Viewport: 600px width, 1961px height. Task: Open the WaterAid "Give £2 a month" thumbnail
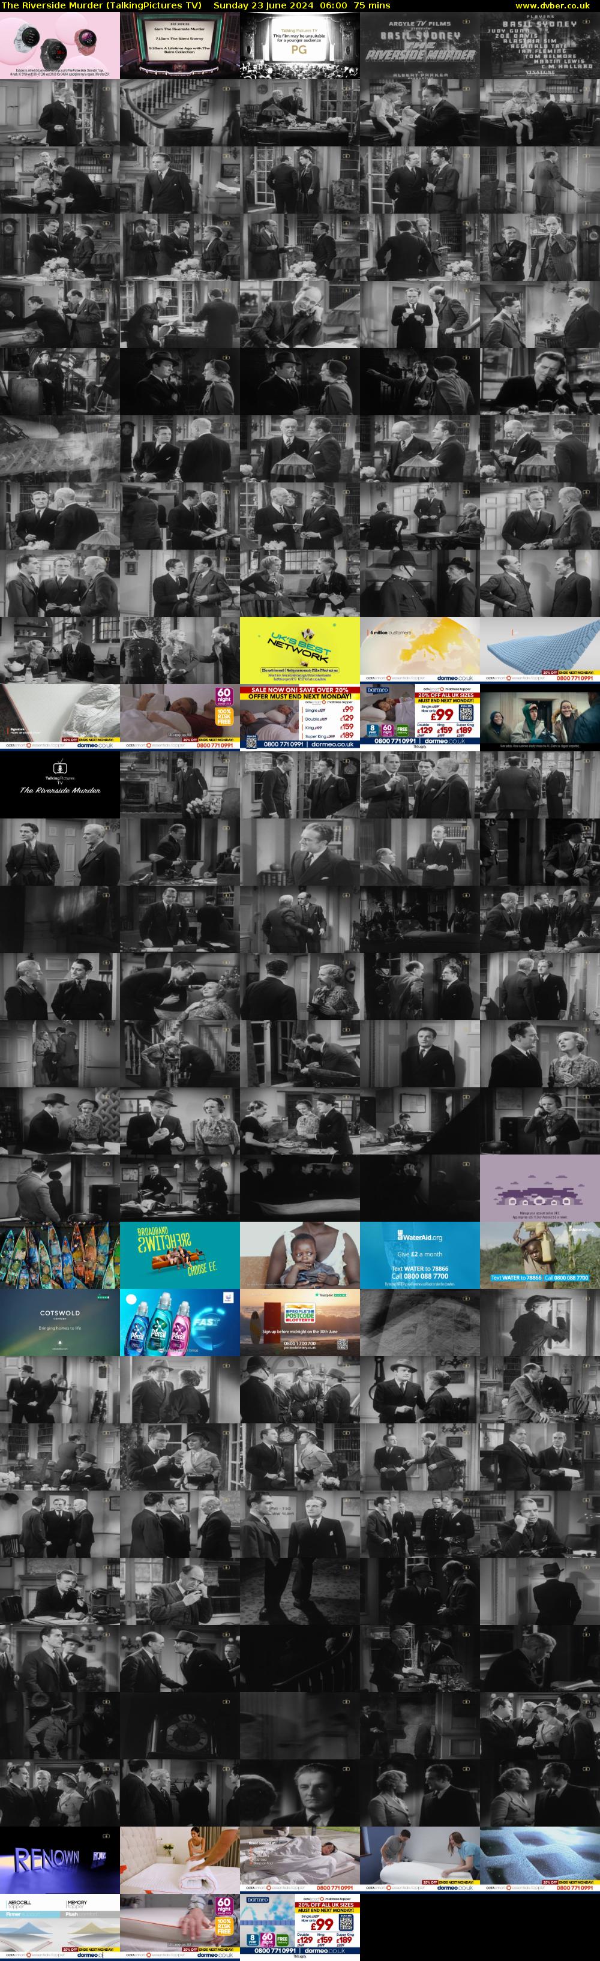pyautogui.click(x=421, y=1255)
